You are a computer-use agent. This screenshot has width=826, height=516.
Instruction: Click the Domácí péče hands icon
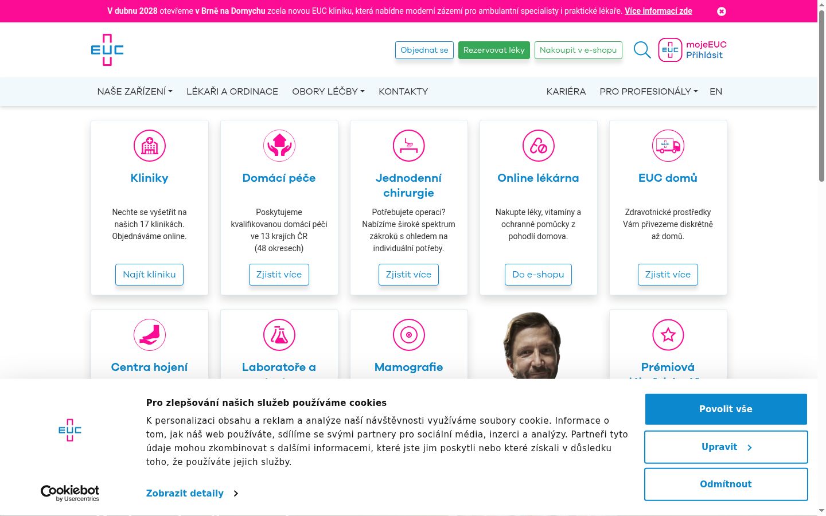[279, 146]
